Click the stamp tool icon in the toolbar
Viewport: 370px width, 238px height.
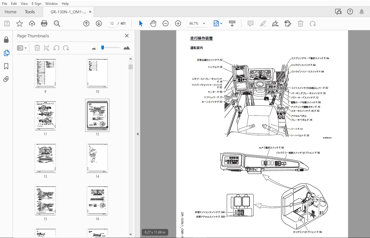[288, 23]
